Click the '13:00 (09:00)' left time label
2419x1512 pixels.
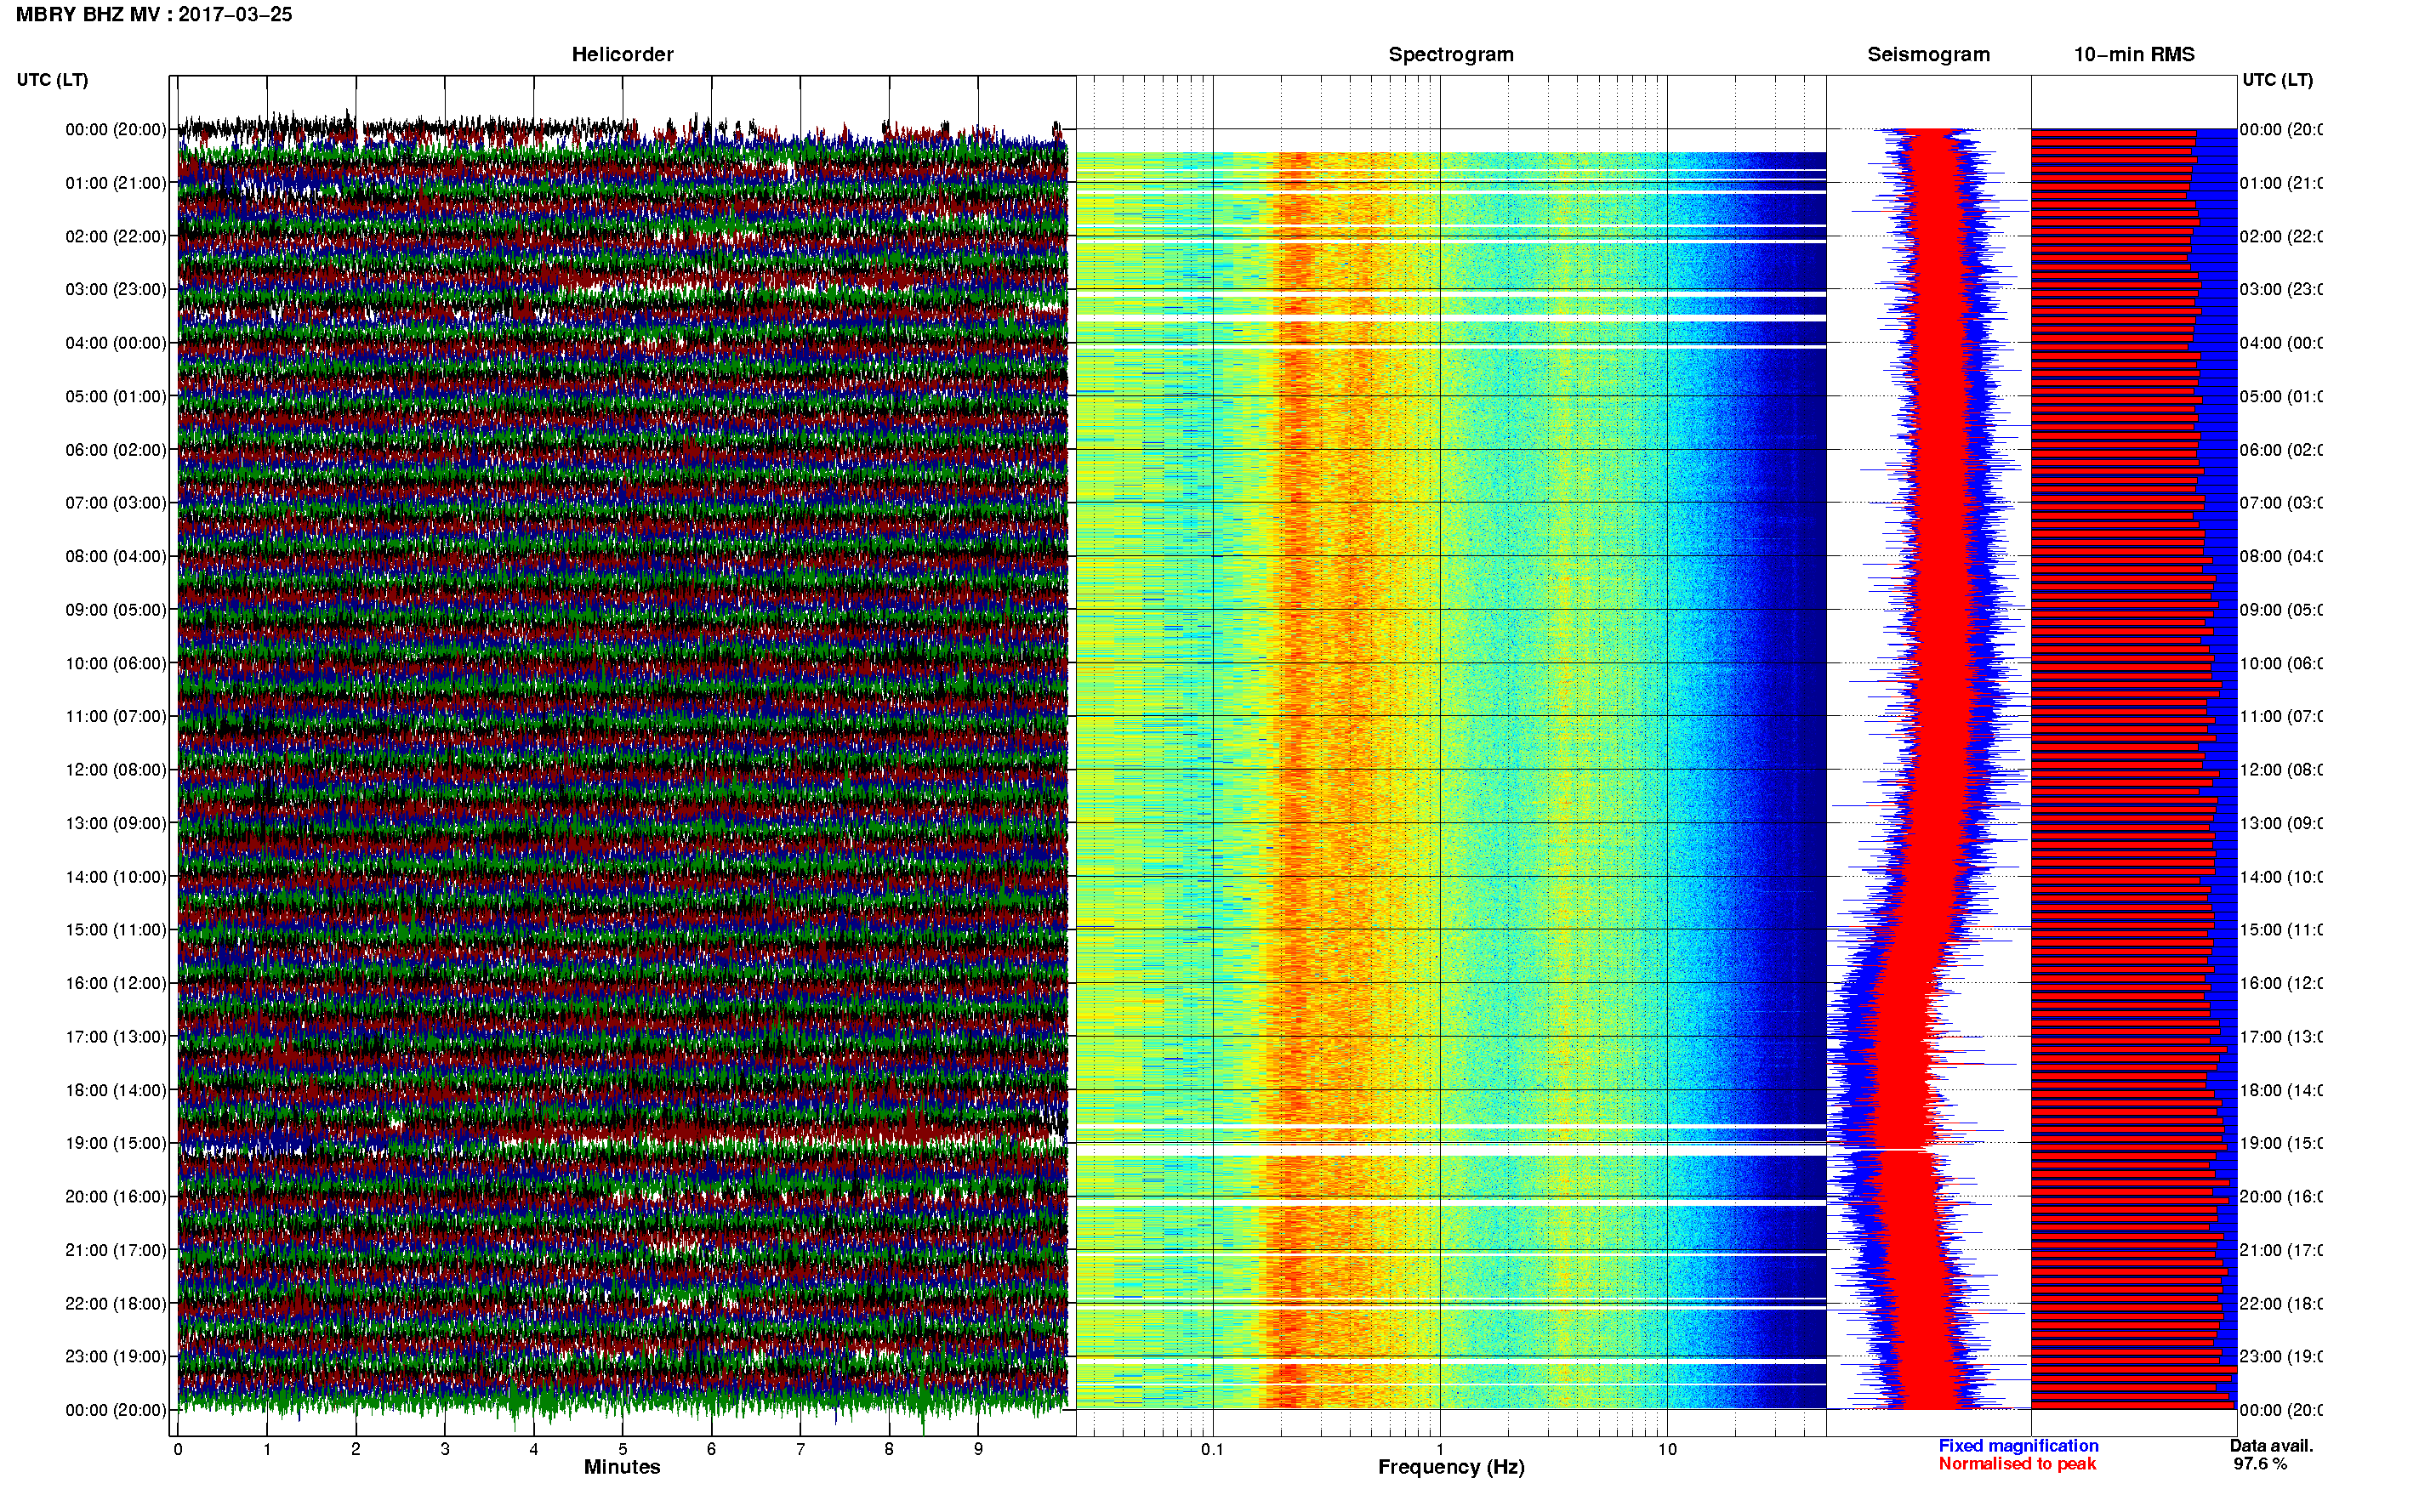click(x=116, y=823)
